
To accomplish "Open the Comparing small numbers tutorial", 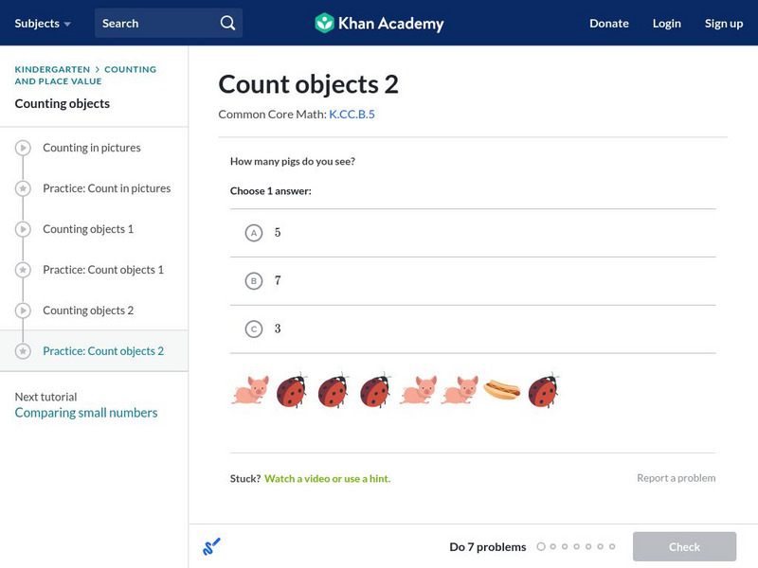I will click(86, 413).
